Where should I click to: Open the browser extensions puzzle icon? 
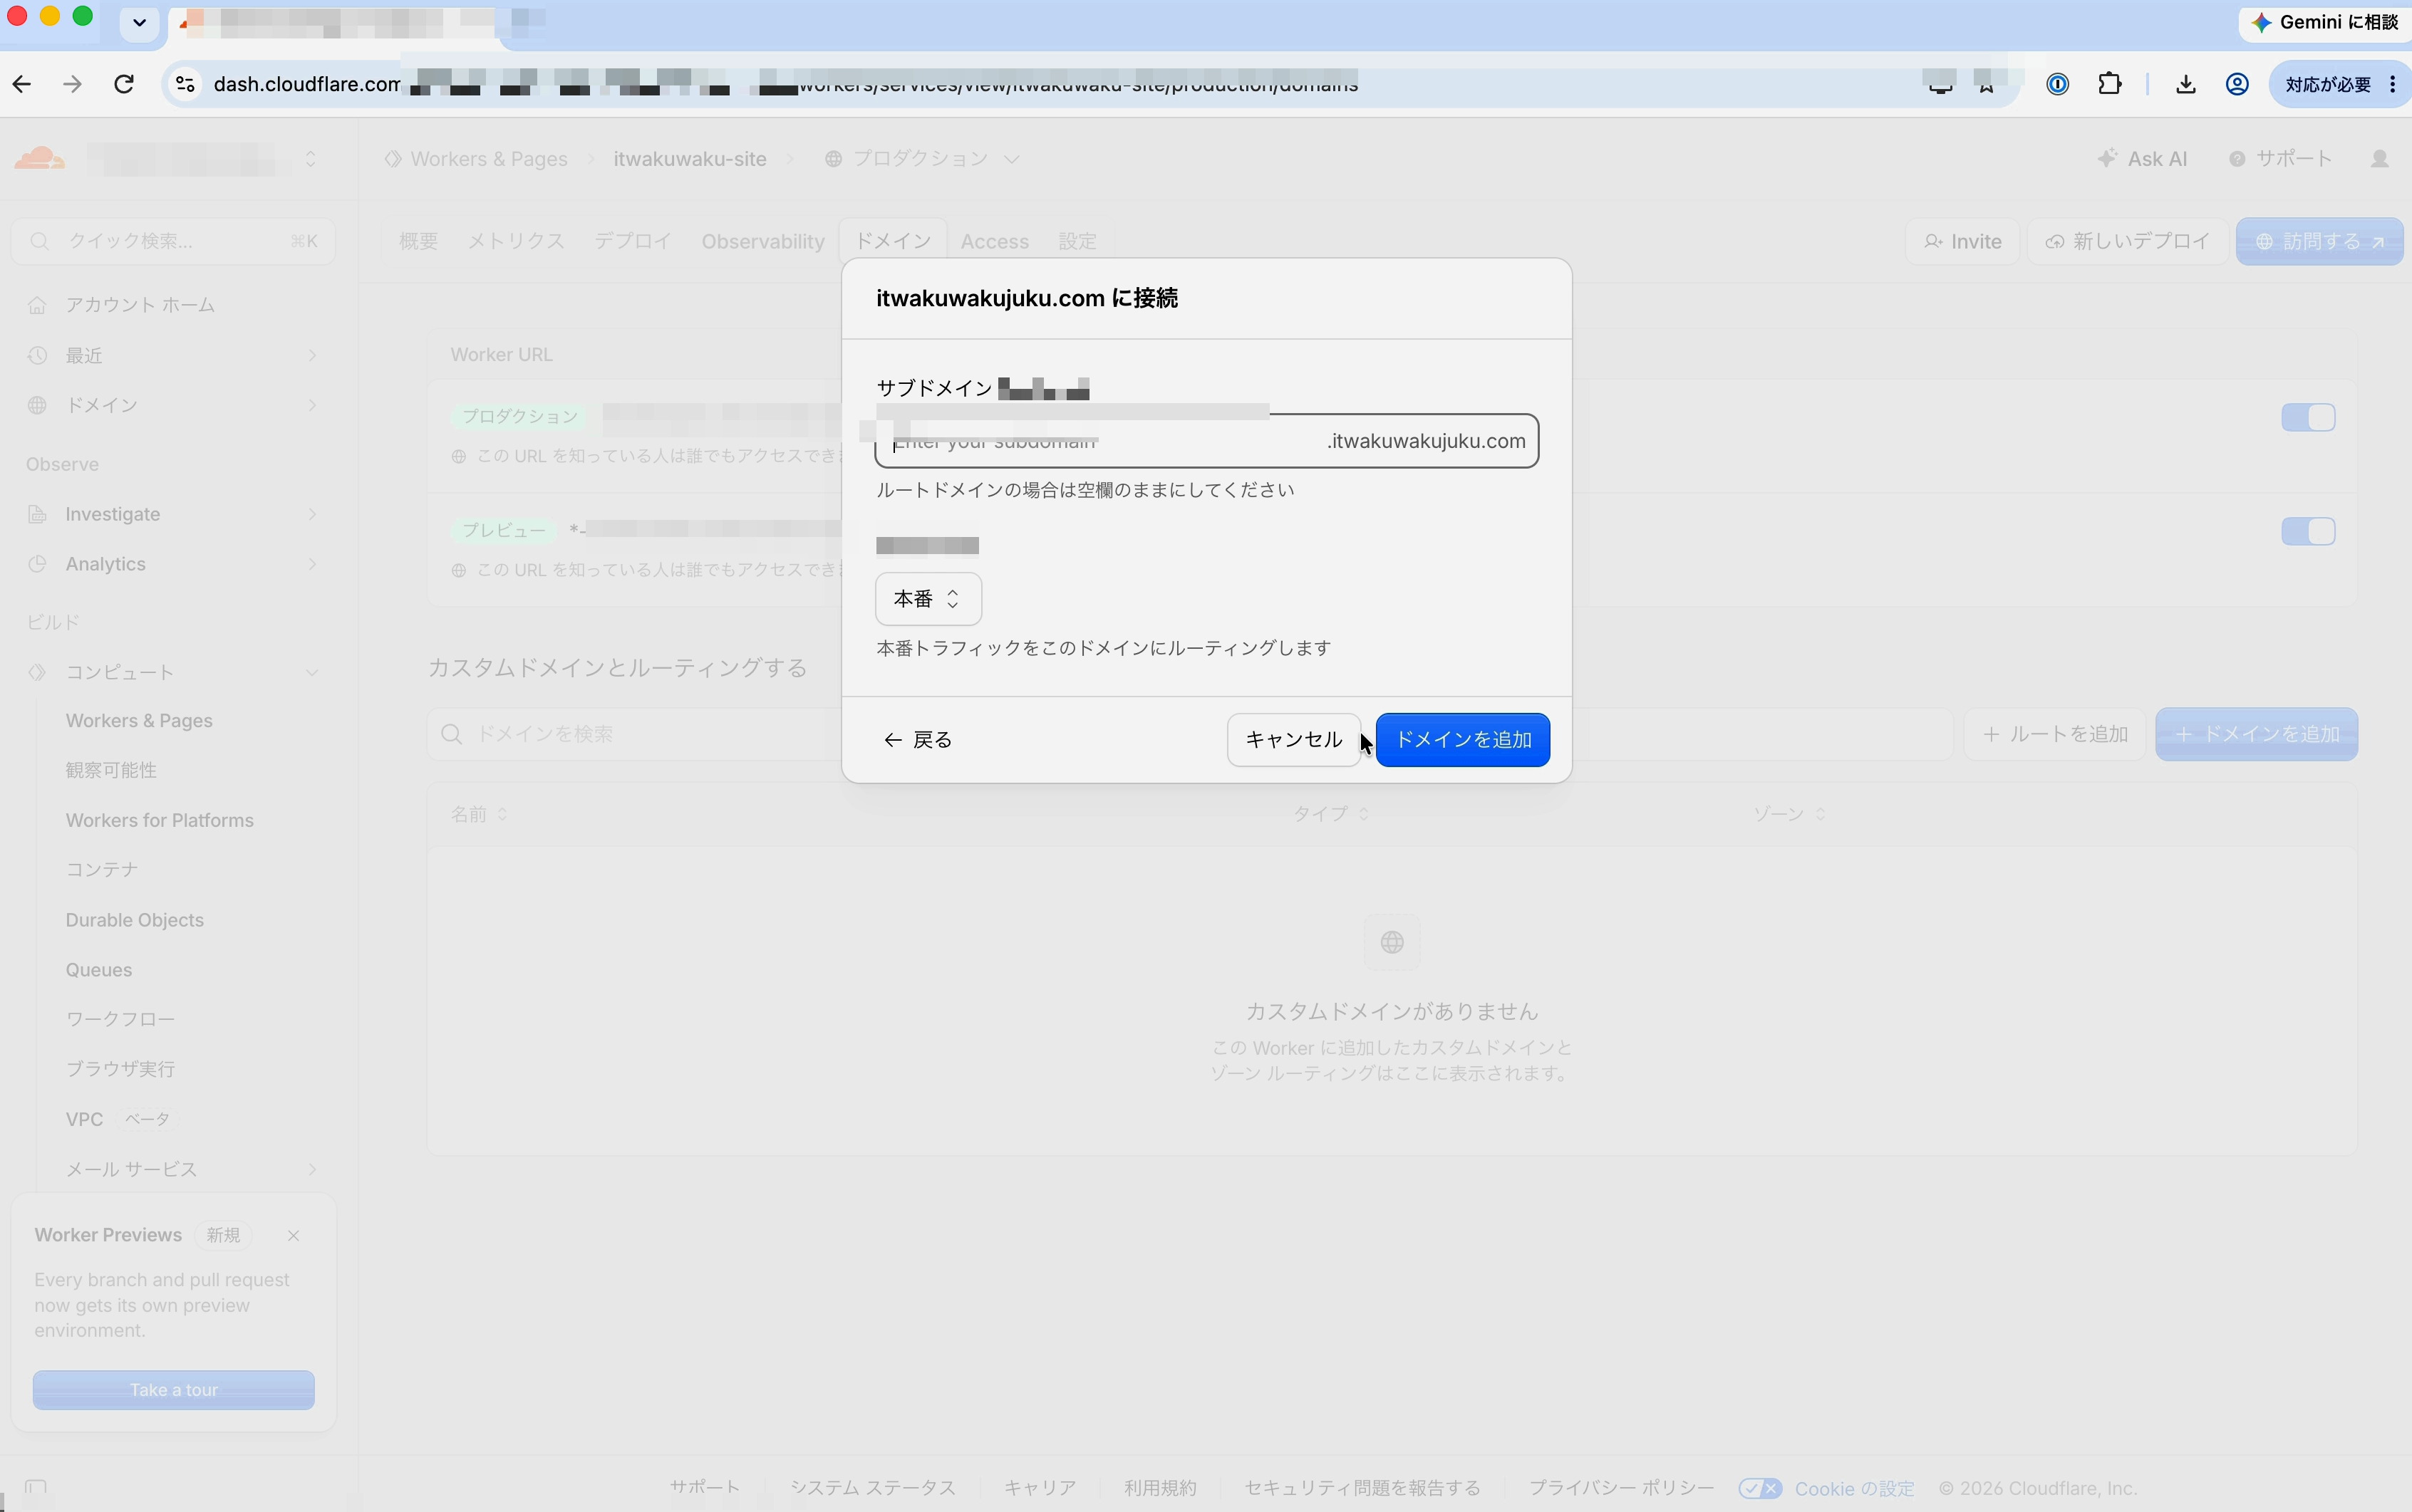tap(2109, 84)
